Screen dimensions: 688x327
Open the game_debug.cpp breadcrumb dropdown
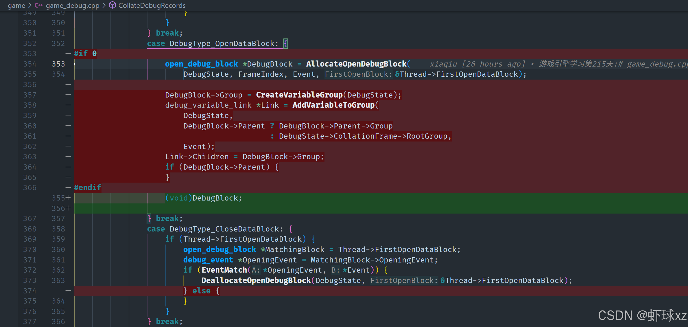click(72, 5)
